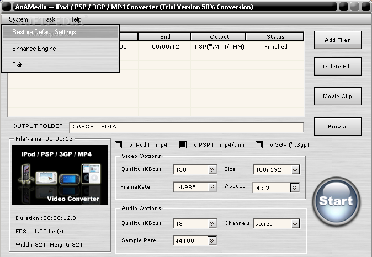Toggle the To PSP (*.mp4/thm) checkbox
Screen dimensions: 372x257
(183, 144)
